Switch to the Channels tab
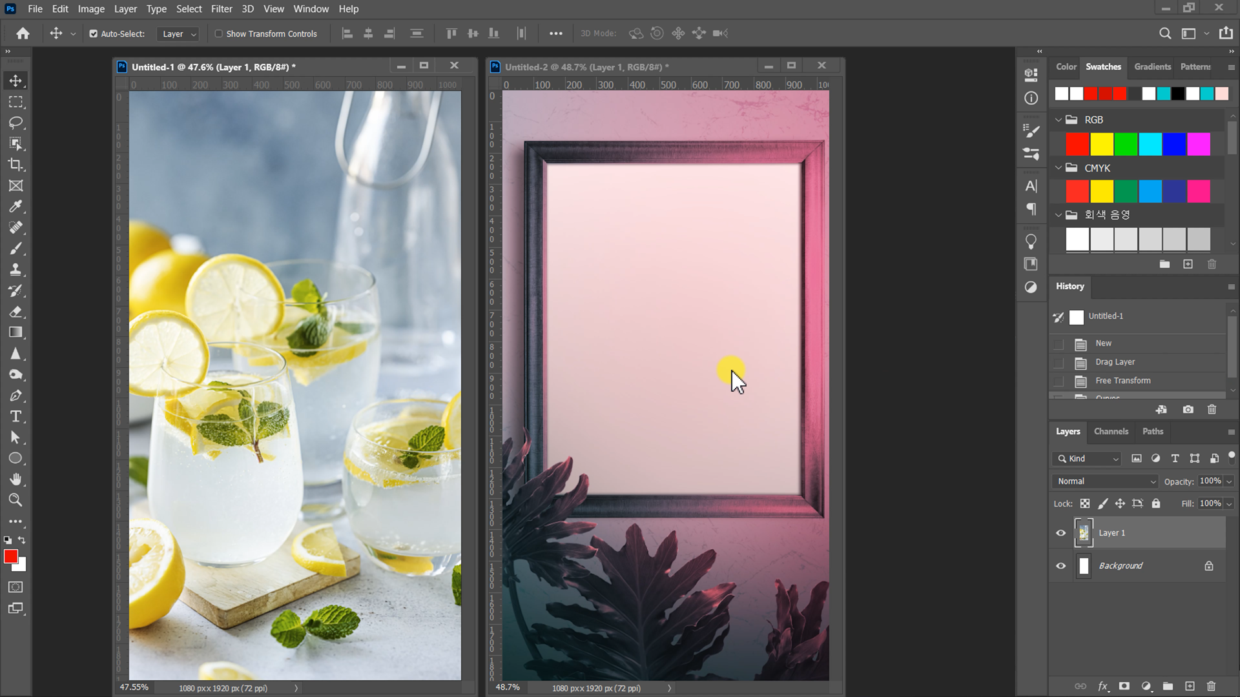 (1111, 431)
